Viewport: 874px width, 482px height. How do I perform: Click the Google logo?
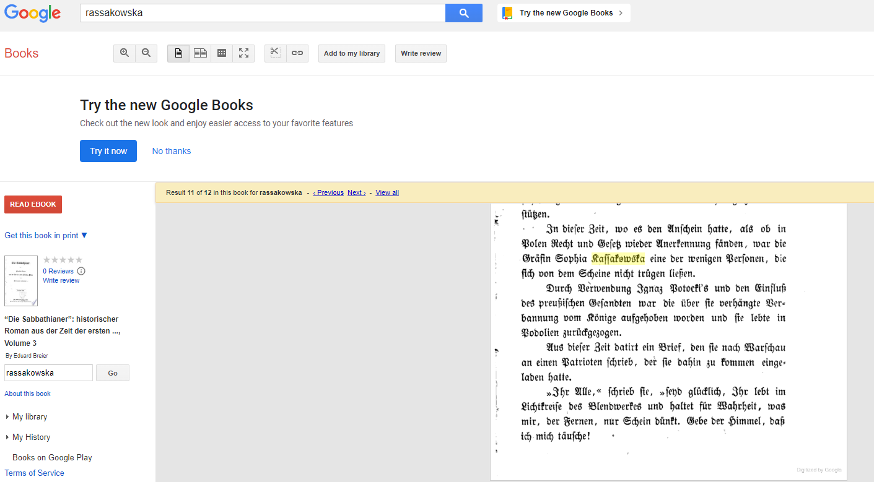pyautogui.click(x=32, y=12)
